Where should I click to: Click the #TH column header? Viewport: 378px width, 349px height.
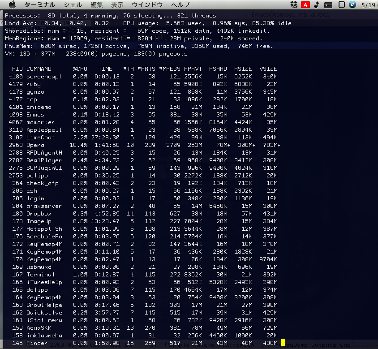(129, 69)
